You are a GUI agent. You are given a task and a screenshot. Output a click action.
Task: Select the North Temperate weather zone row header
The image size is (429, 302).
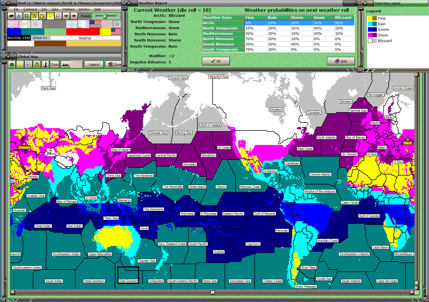(223, 28)
